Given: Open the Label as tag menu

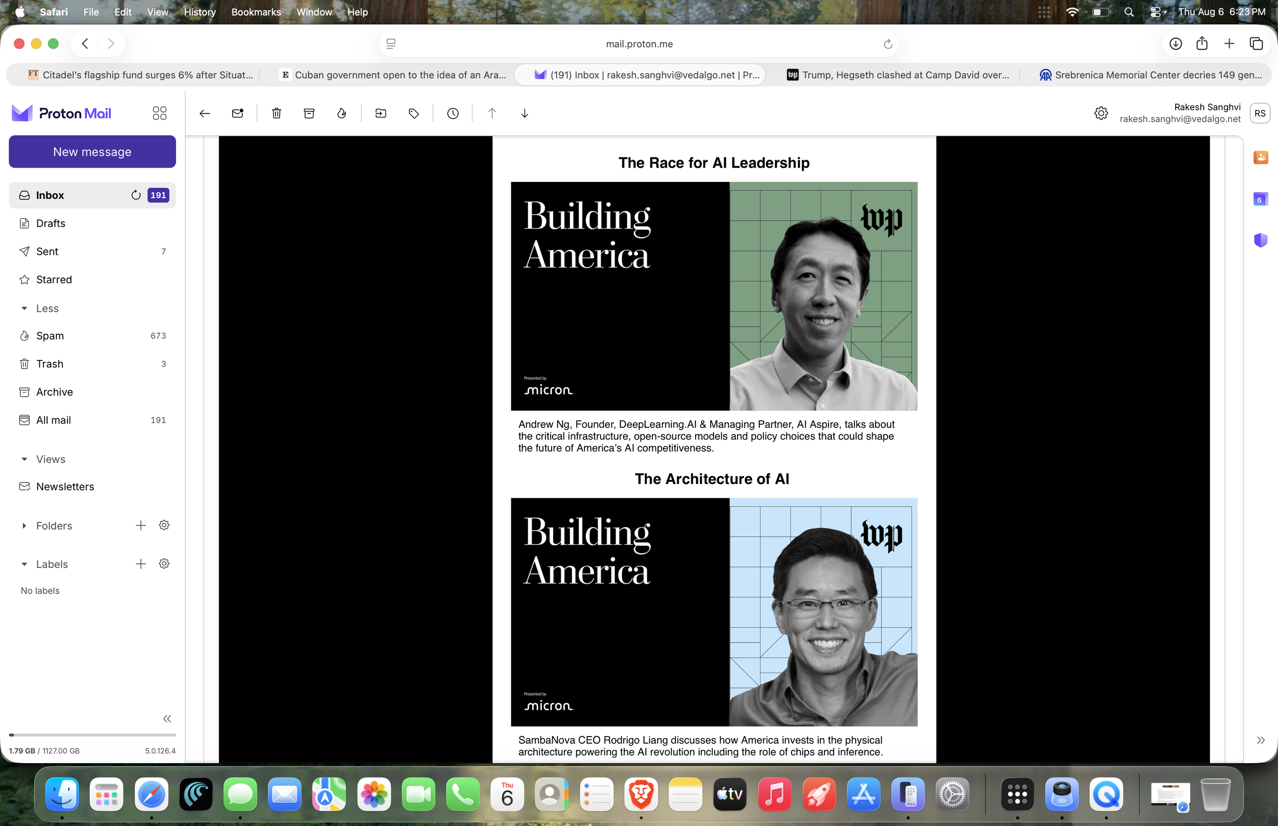Looking at the screenshot, I should click(414, 113).
